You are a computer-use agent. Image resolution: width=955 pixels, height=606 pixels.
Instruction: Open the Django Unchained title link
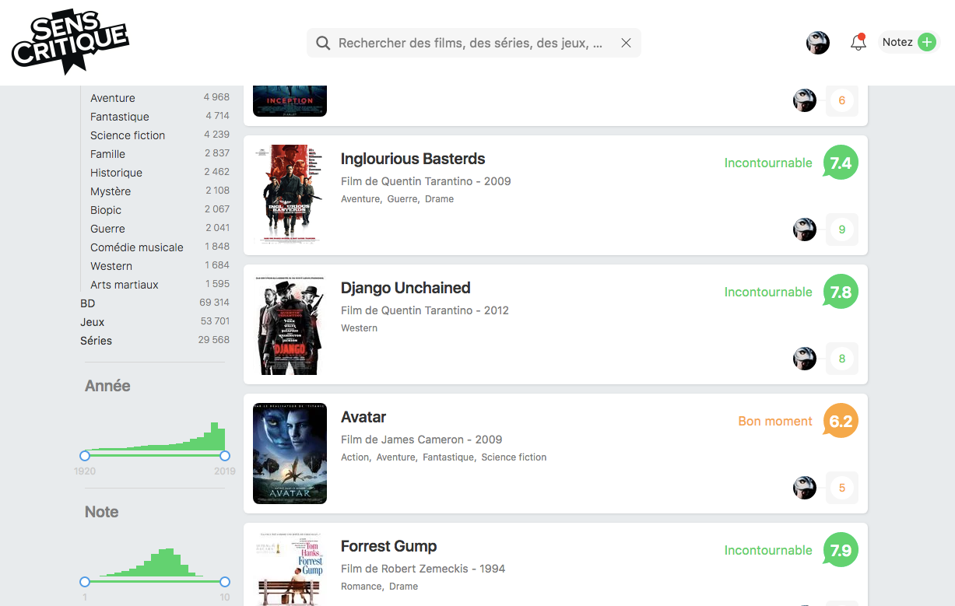tap(406, 289)
